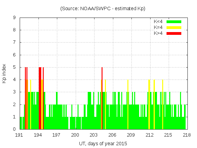Click the NOAA/SWPC source title text
The width and height of the screenshot is (197, 148).
[103, 9]
